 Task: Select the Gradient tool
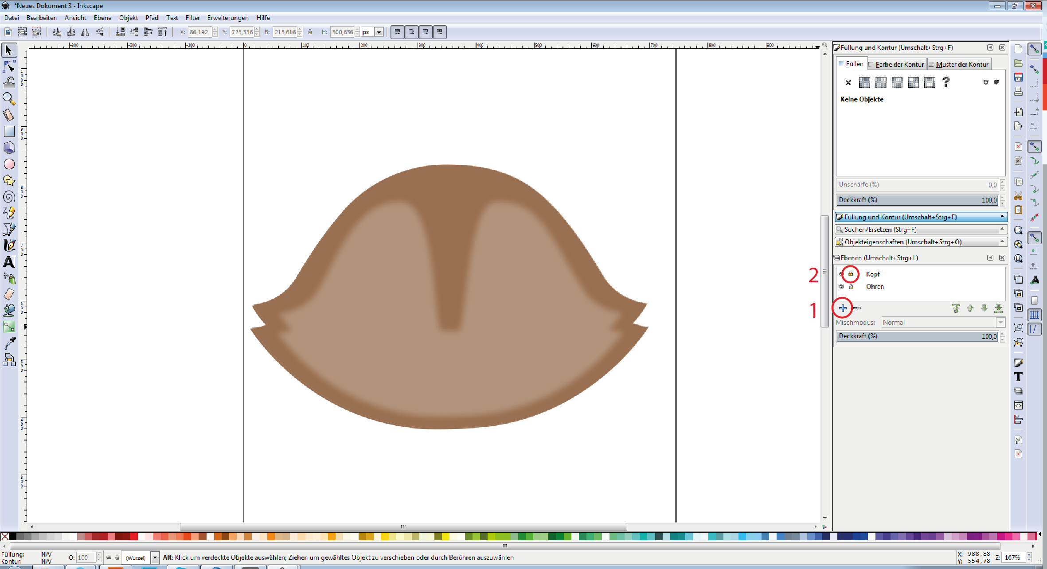click(x=9, y=327)
